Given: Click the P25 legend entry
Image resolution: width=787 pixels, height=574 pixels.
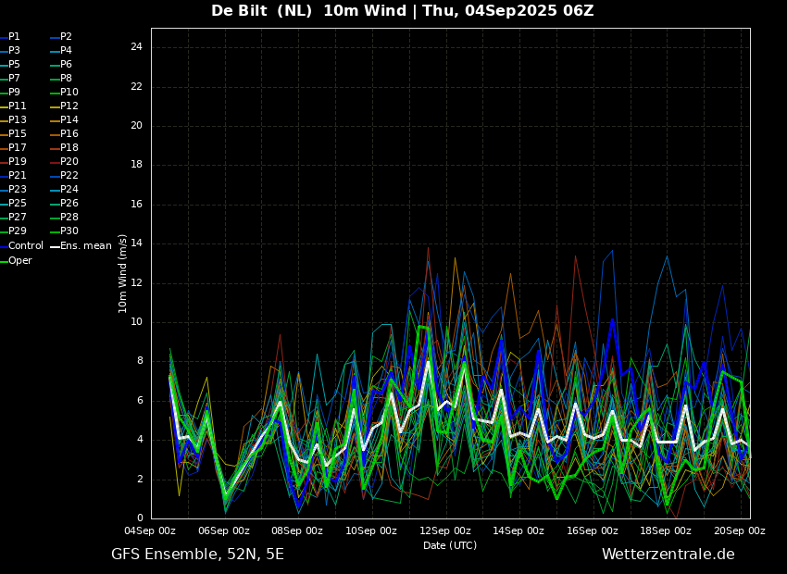Looking at the screenshot, I should [x=13, y=203].
